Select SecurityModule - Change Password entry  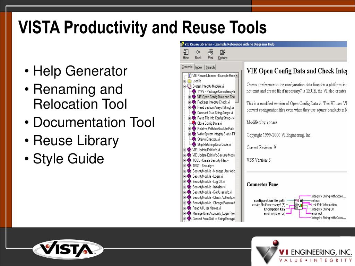(214, 203)
